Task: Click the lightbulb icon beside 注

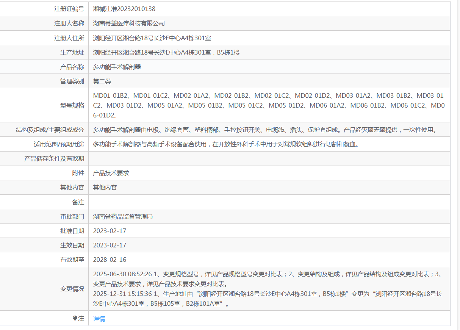Action: [75, 319]
